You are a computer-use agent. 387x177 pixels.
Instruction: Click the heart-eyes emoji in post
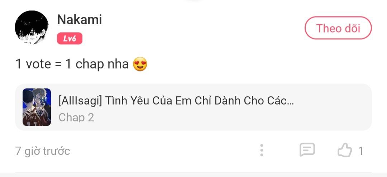point(140,64)
